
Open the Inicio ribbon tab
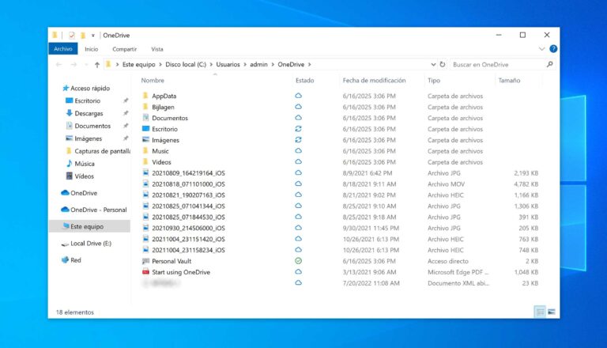click(92, 49)
